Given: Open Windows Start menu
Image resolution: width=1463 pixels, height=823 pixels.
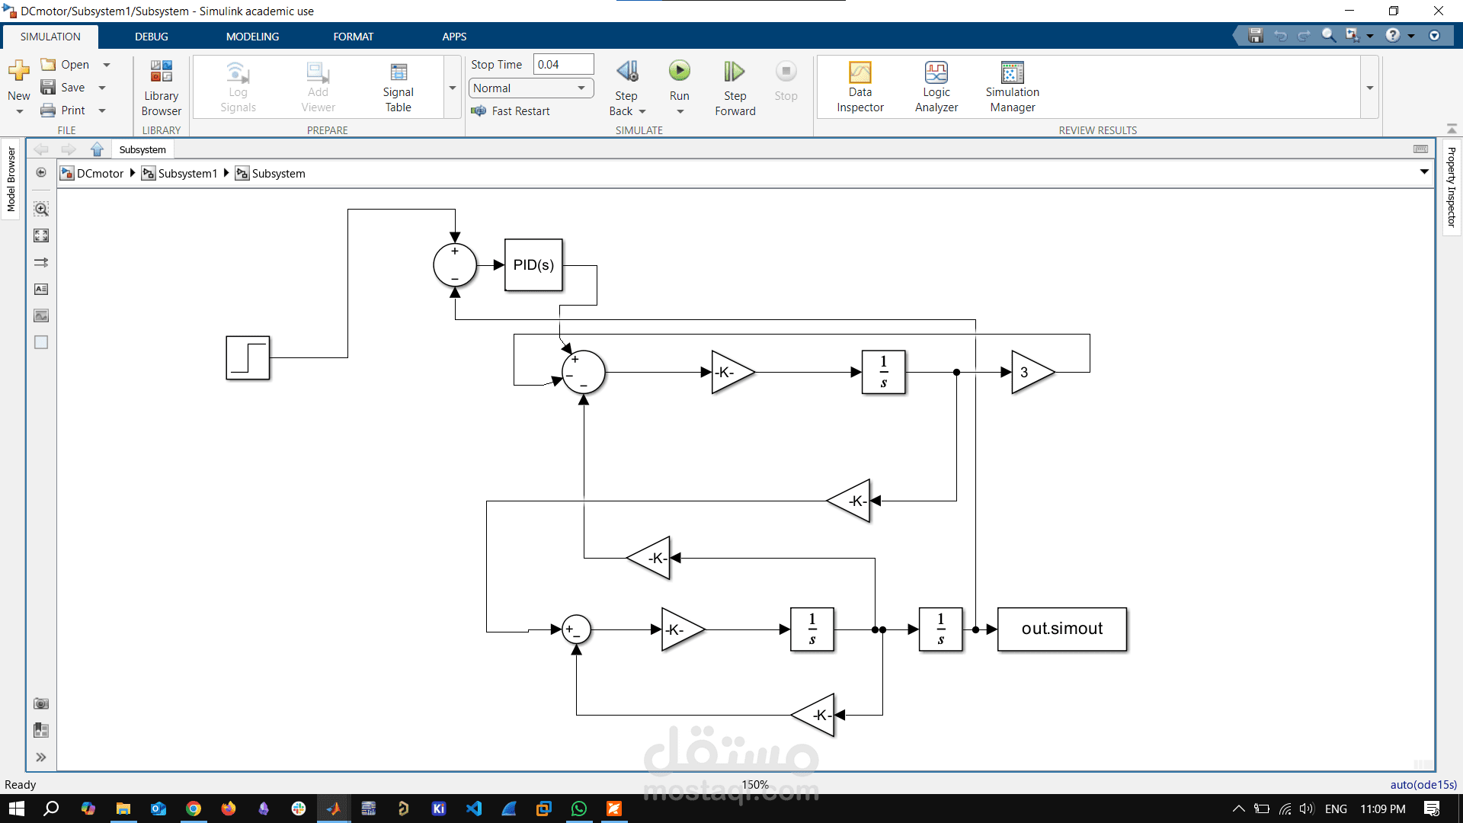Looking at the screenshot, I should pyautogui.click(x=17, y=809).
